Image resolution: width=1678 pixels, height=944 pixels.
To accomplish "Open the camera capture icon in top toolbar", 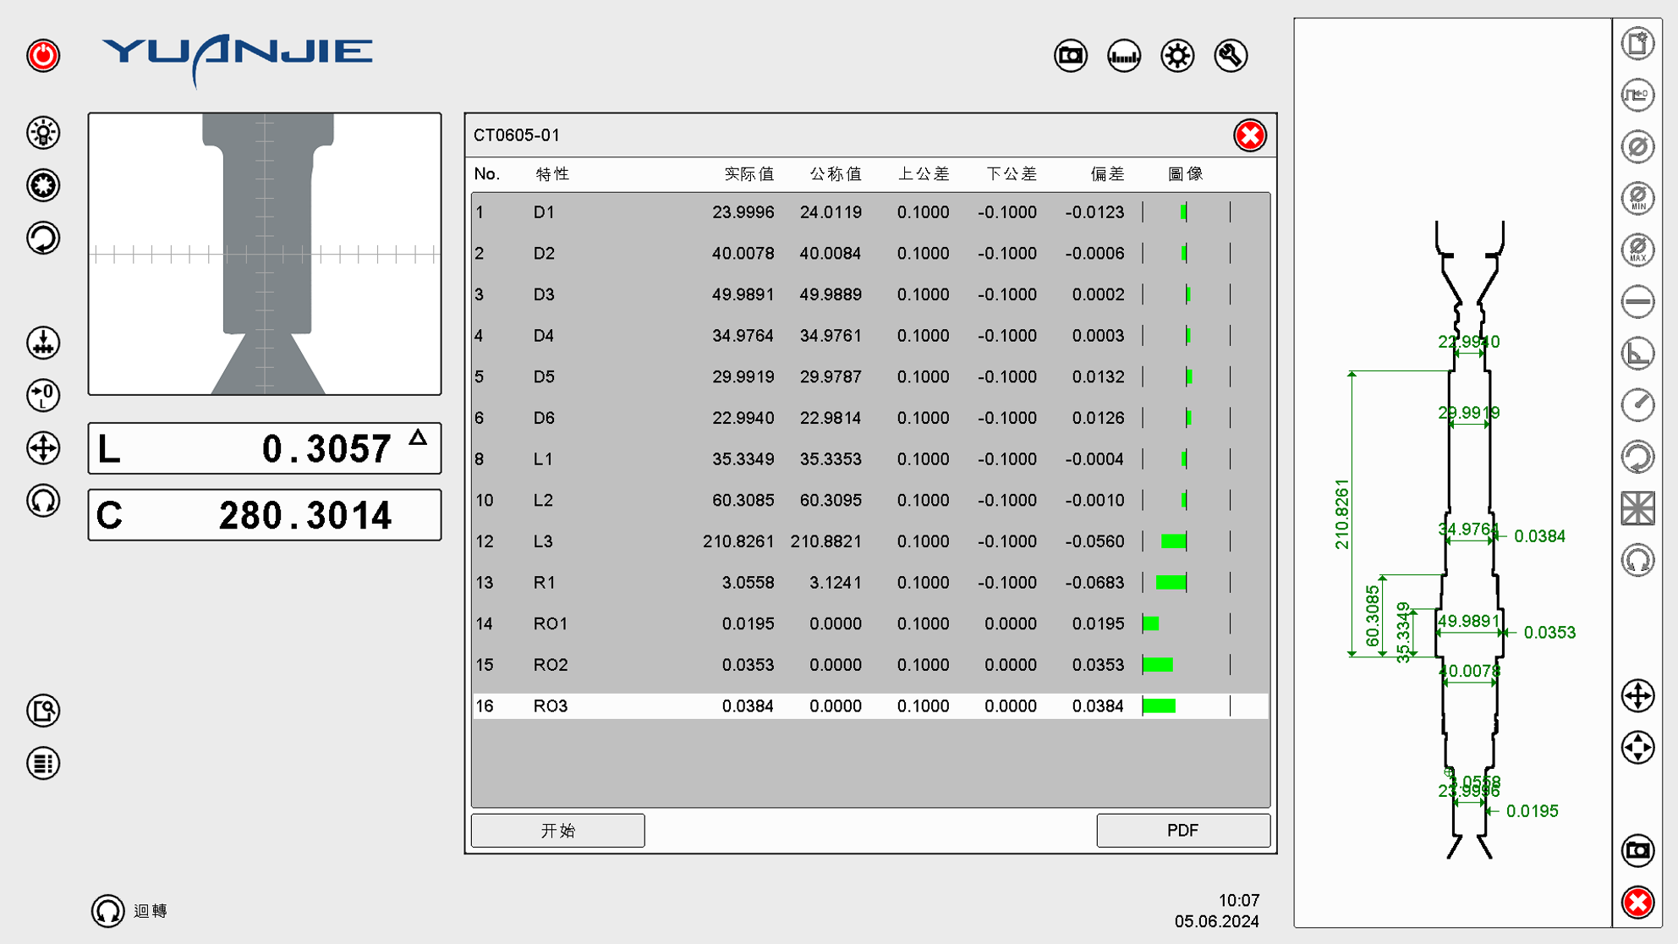I will click(1071, 56).
